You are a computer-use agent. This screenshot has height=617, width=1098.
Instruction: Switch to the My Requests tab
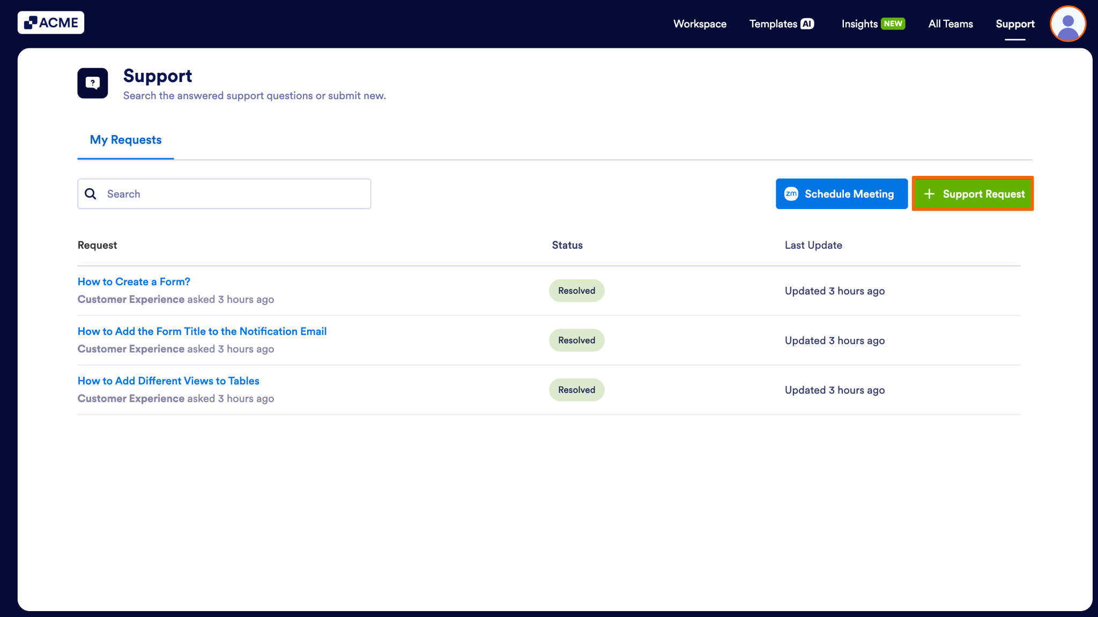pyautogui.click(x=125, y=139)
